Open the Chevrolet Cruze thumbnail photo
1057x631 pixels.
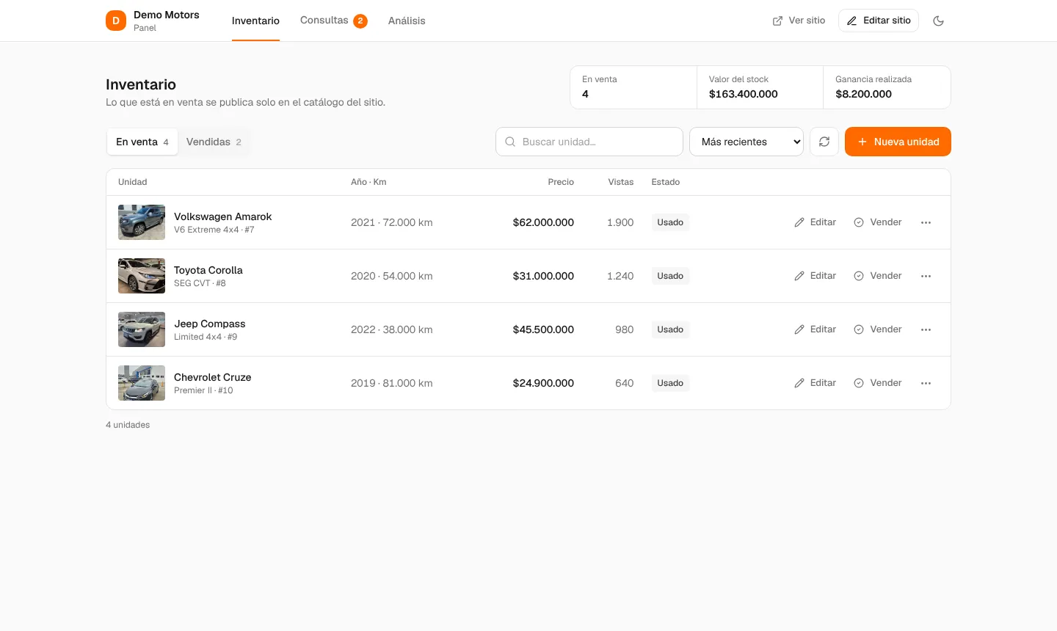142,383
